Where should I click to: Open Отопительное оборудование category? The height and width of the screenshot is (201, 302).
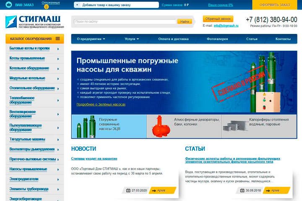point(32,88)
